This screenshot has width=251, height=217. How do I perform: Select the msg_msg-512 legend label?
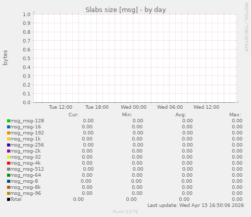[x=27, y=169]
